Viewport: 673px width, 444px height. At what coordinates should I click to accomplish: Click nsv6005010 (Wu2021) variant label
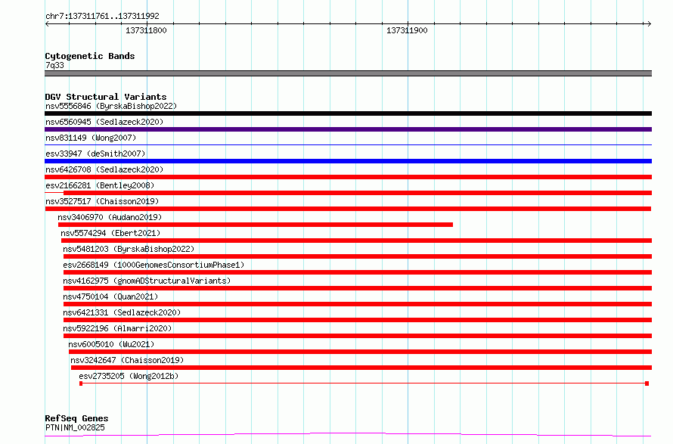[111, 344]
